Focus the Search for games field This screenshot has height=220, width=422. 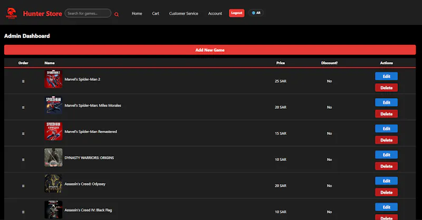coord(88,13)
